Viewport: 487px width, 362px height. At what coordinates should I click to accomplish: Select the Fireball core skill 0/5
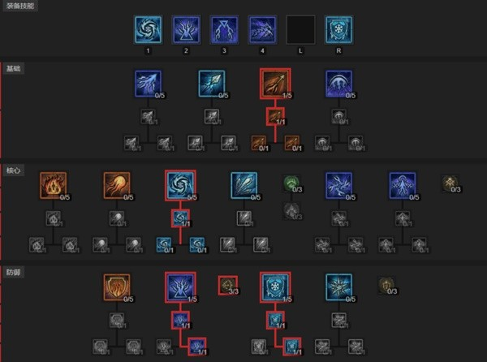(x=117, y=185)
